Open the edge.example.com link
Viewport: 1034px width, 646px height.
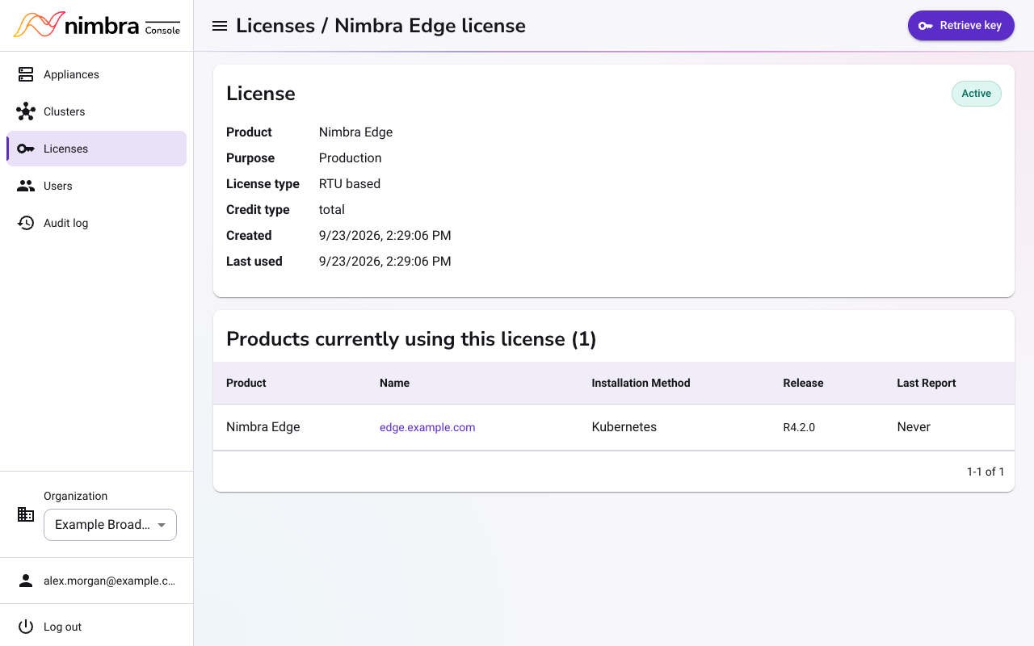coord(427,427)
